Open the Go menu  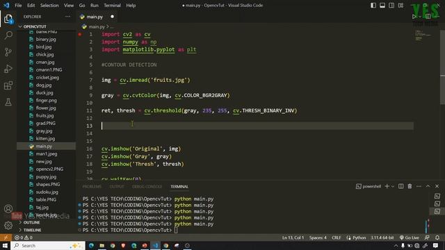[82, 6]
